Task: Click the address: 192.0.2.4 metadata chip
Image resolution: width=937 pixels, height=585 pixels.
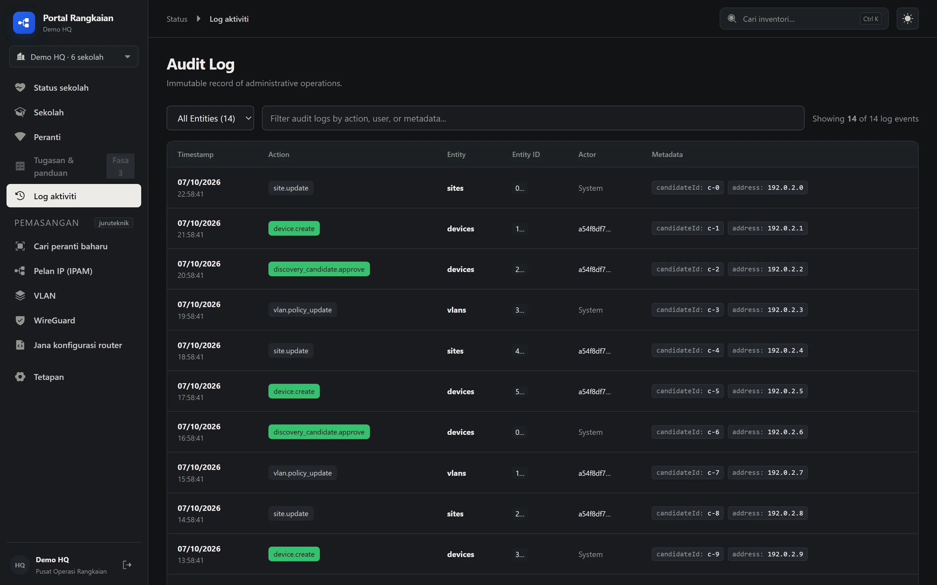Action: tap(767, 351)
